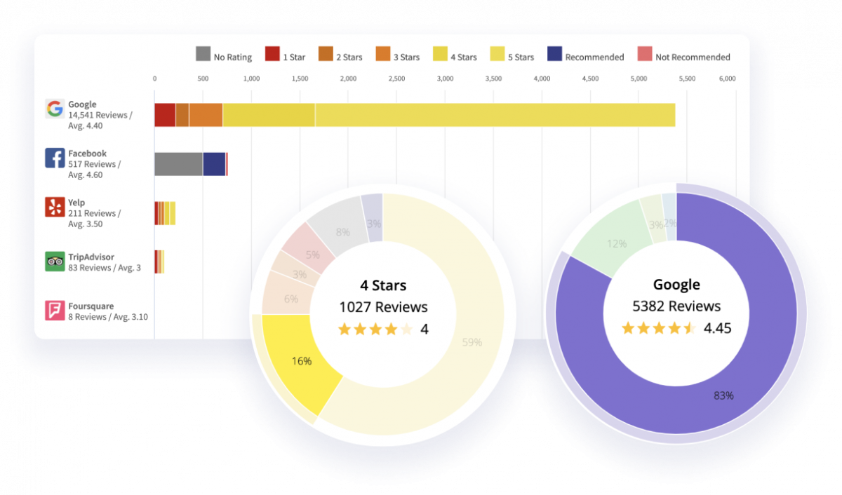Click the 4,000 axis tick label
Viewport: 842px width, 495px height.
(x=542, y=79)
